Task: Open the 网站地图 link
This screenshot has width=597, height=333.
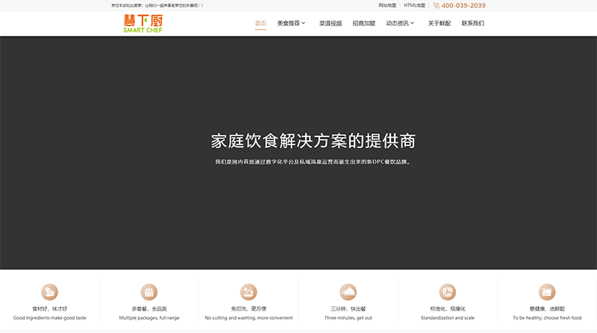Action: (x=388, y=5)
